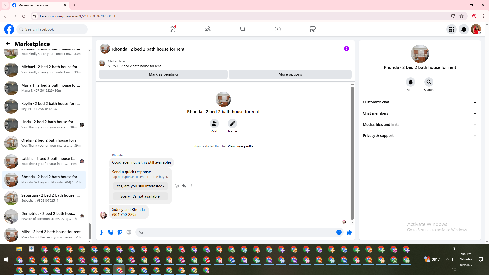This screenshot has height=275, width=489.
Task: Open conversation information purple icon
Action: tap(346, 49)
